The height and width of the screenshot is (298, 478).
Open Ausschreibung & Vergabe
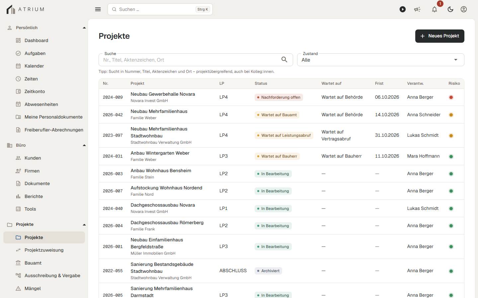(x=44, y=275)
